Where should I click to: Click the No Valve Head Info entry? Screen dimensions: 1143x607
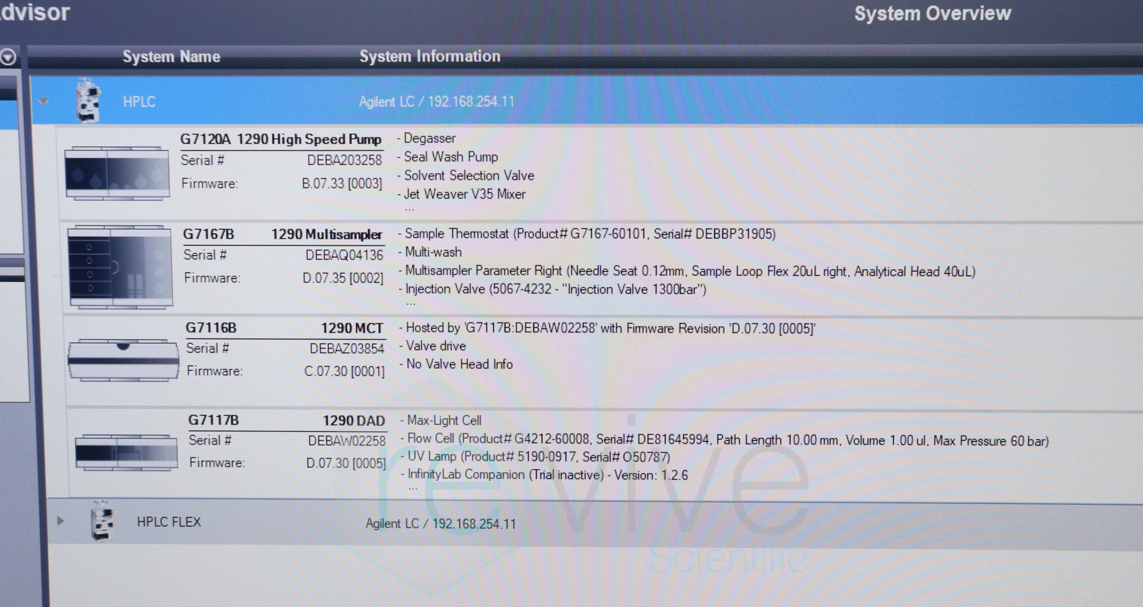456,364
